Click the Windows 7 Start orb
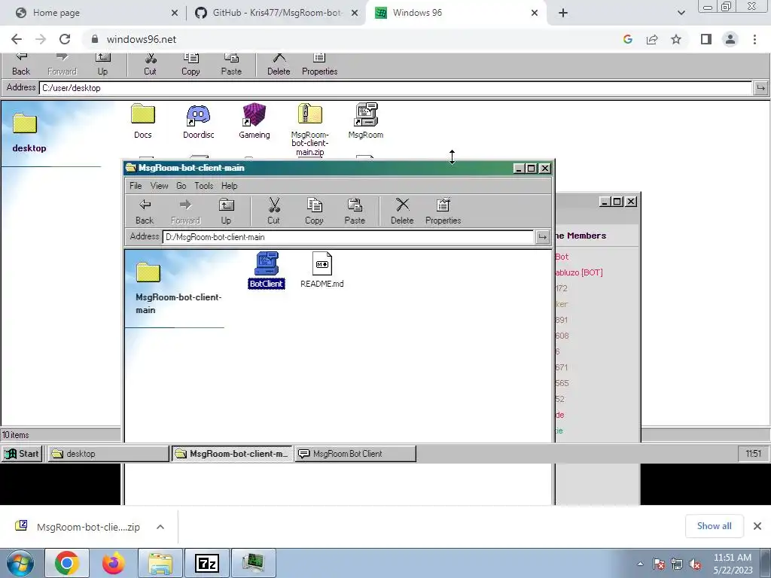 [x=20, y=563]
